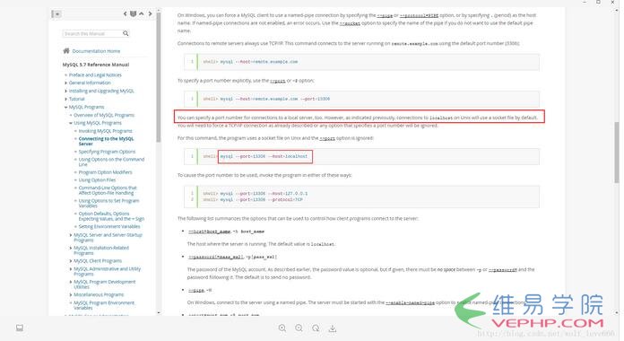Click sidebar scrollbar thumb
Screen dimensions: 624x341
[x=159, y=78]
